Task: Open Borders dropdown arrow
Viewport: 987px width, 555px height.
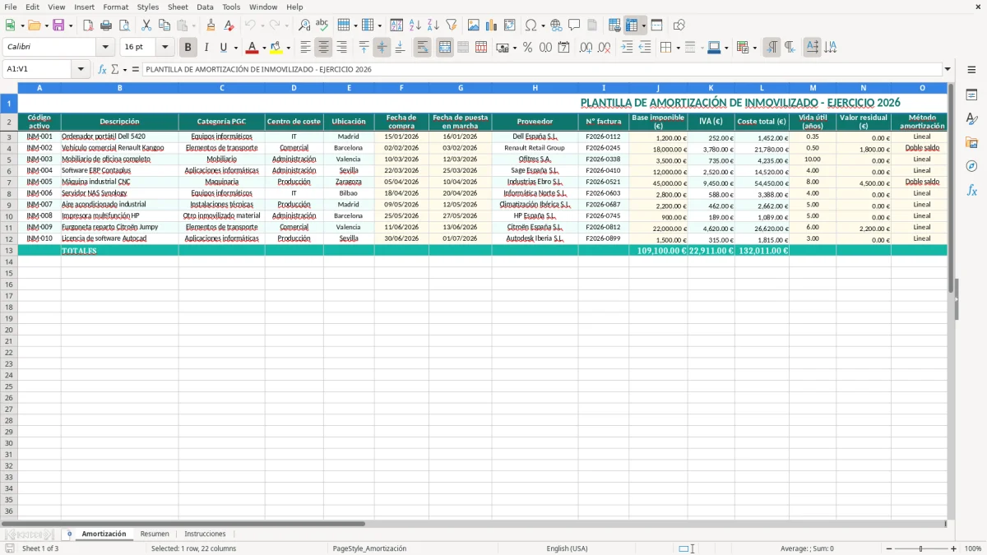Action: point(678,48)
